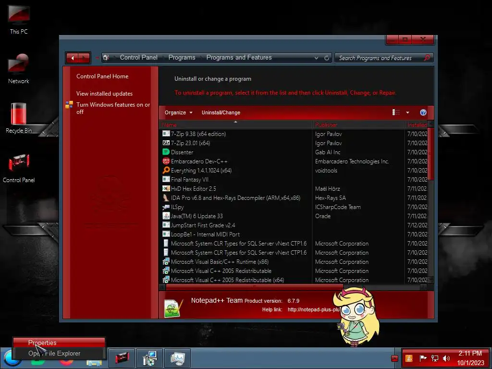
Task: Open the network tray icon
Action: coord(434,358)
